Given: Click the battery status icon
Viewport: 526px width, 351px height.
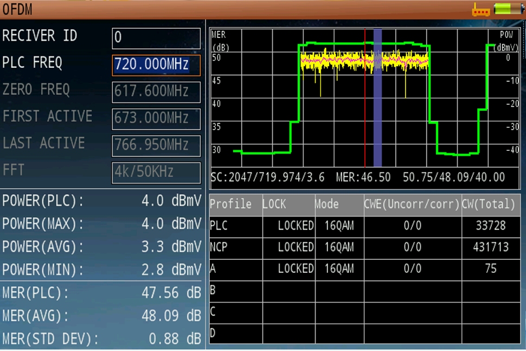Looking at the screenshot, I should pyautogui.click(x=508, y=9).
